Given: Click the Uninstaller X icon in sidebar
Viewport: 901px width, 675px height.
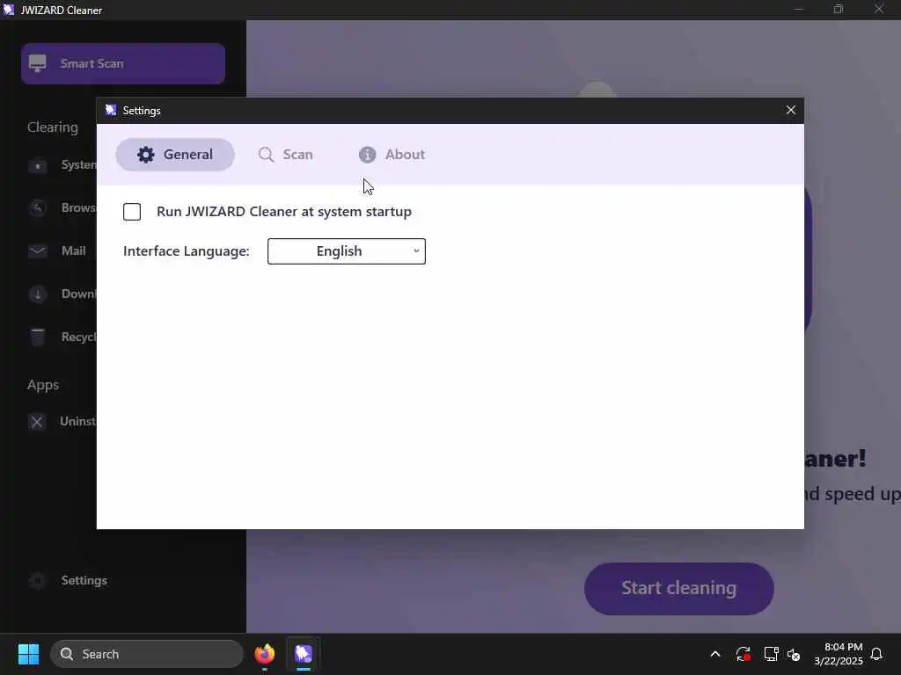Looking at the screenshot, I should [x=37, y=422].
